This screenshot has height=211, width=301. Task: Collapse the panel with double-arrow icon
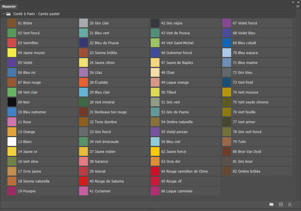click(x=293, y=2)
